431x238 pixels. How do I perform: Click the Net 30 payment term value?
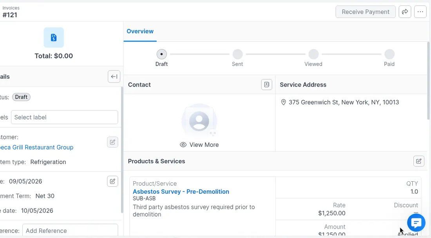click(45, 196)
